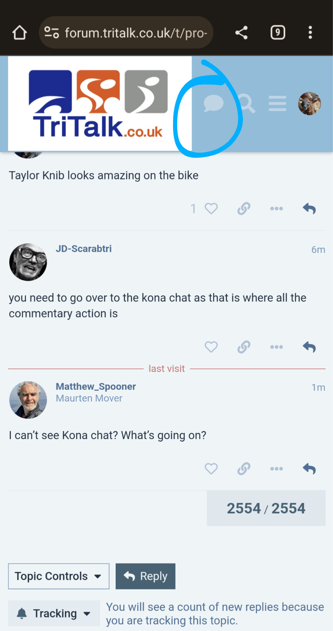
Task: Click the Reply button below the topic
Action: [x=145, y=576]
